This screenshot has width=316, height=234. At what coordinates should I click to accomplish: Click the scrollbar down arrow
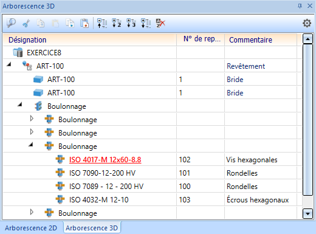pos(307,213)
